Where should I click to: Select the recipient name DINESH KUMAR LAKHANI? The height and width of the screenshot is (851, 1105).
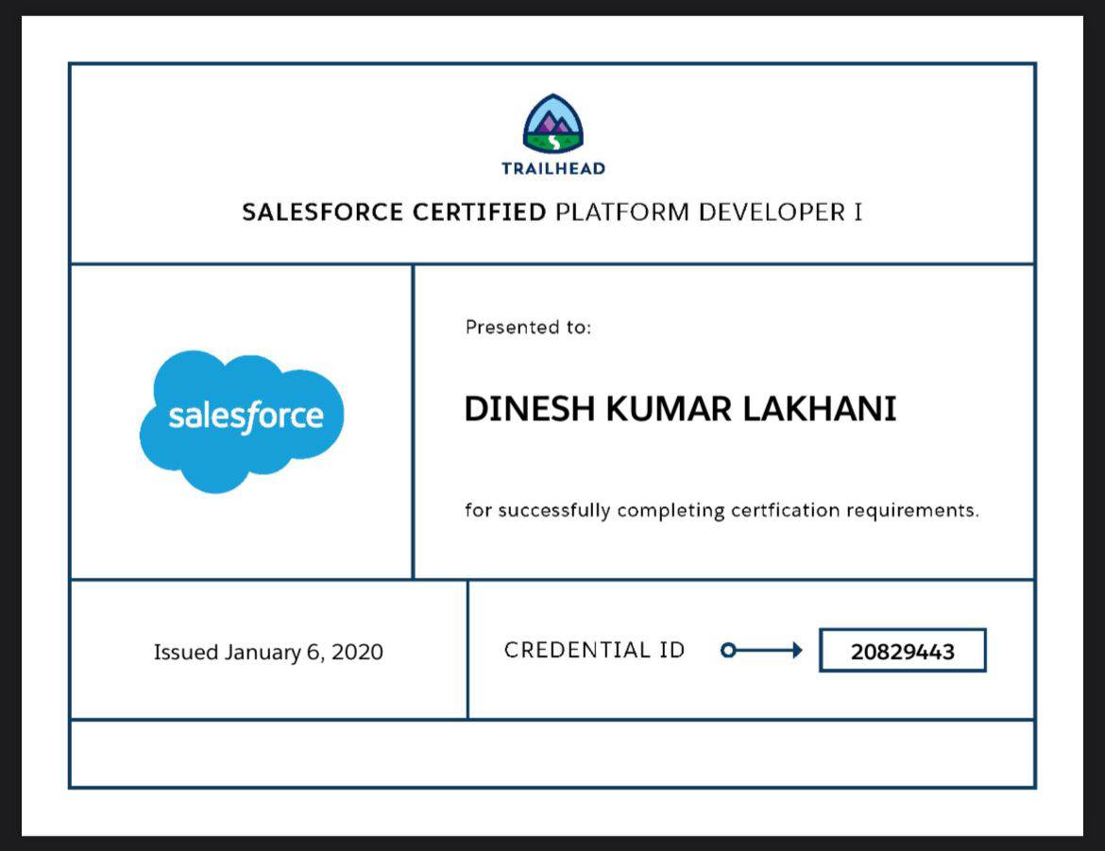pos(680,409)
